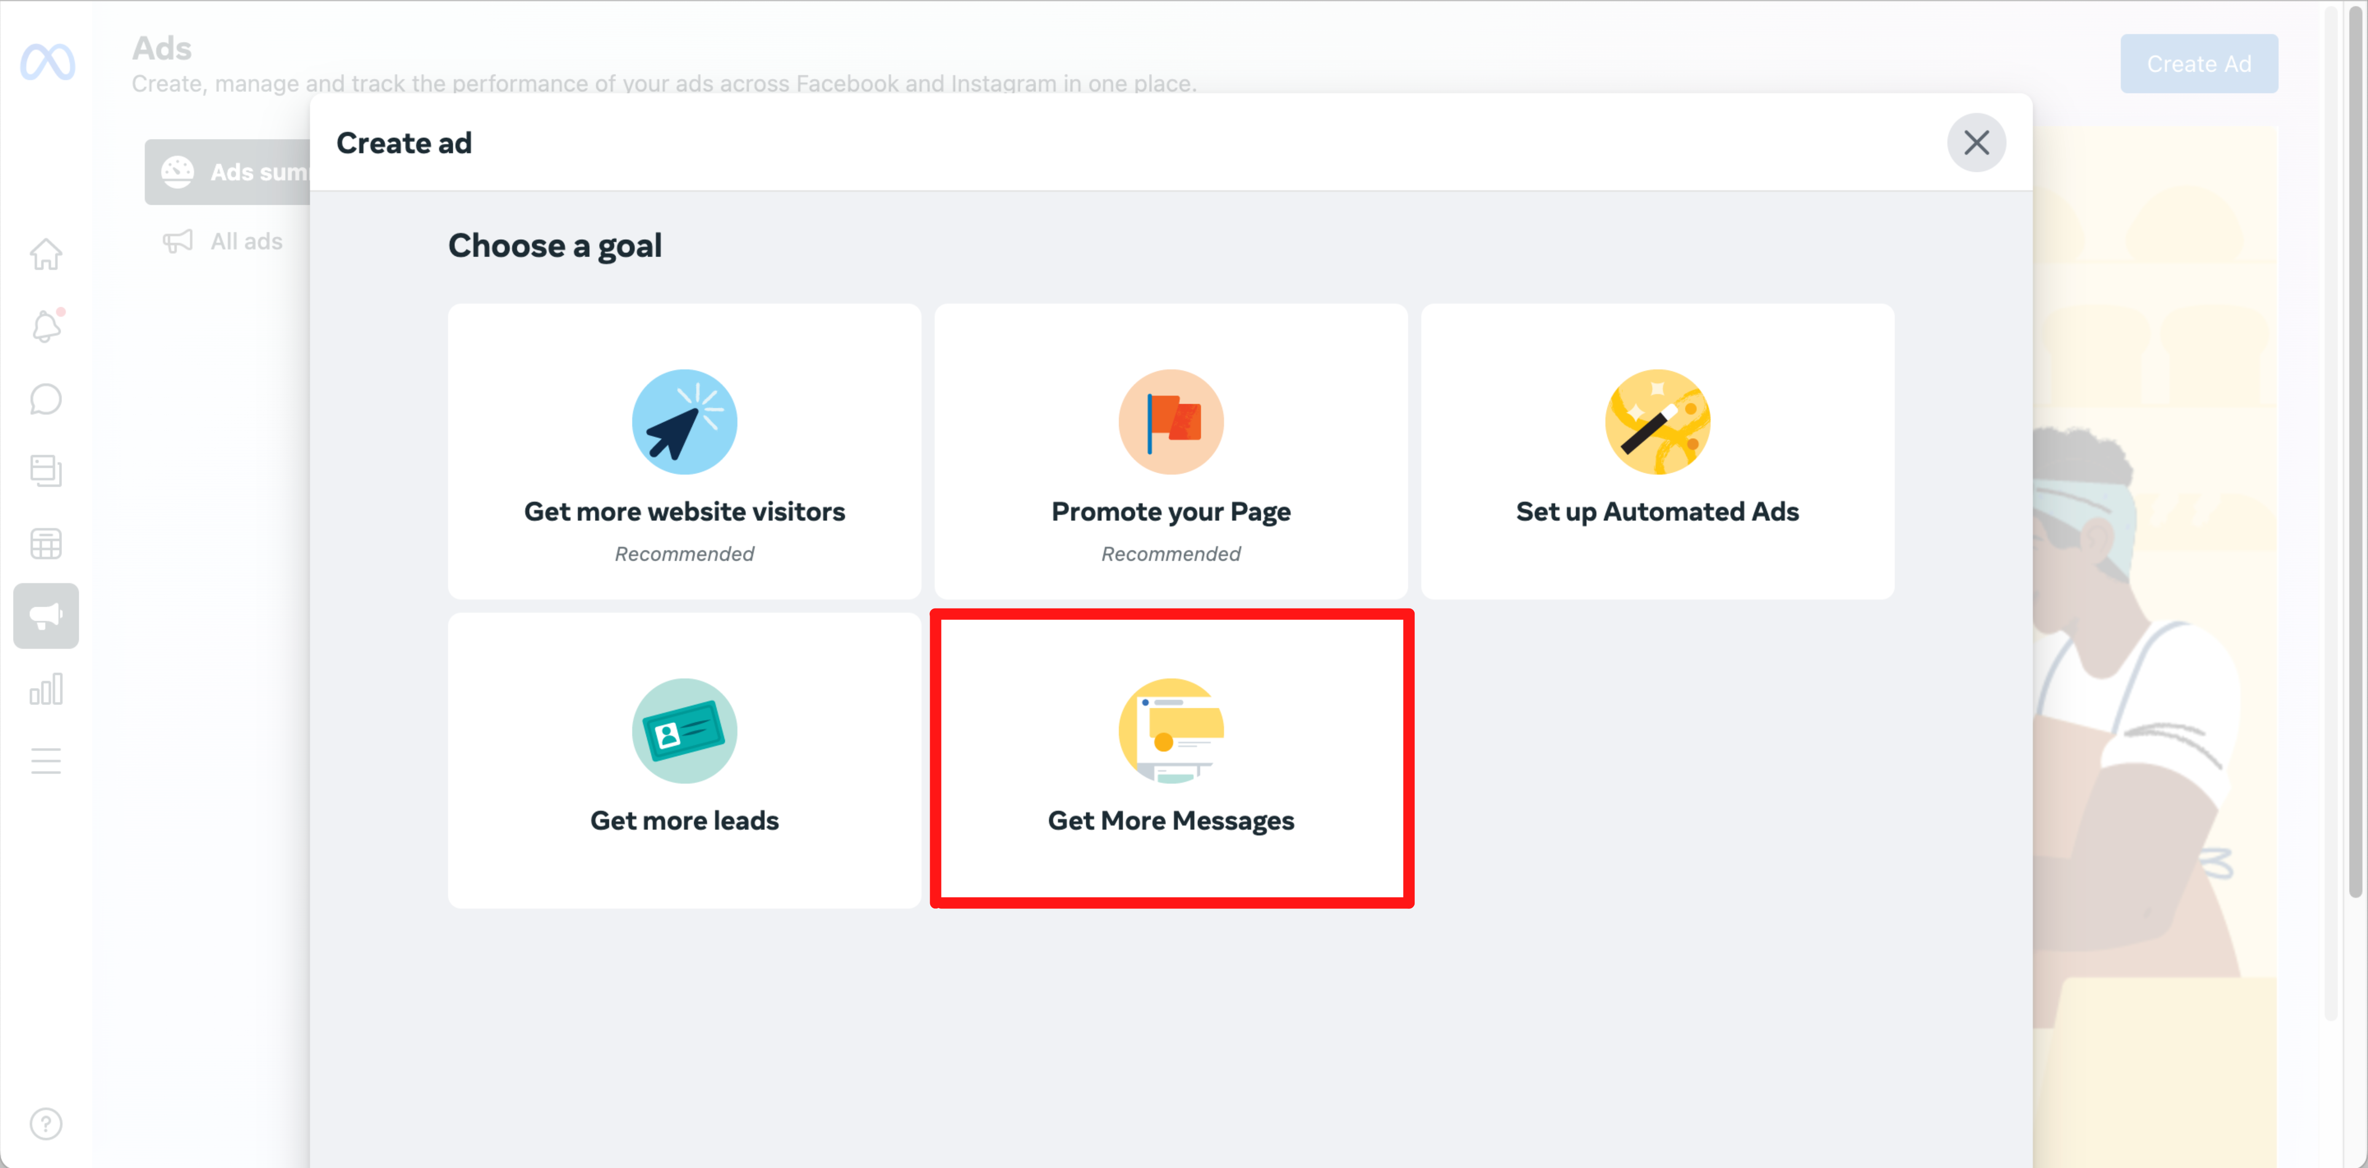Click the Choose a goal heading
Screen dimensions: 2368x1168
(554, 245)
